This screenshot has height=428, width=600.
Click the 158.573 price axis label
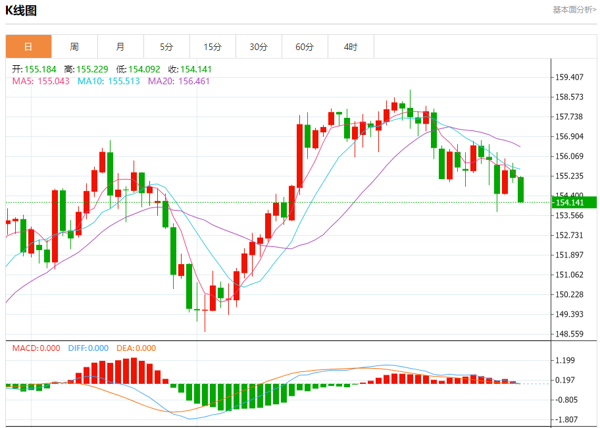coord(569,97)
